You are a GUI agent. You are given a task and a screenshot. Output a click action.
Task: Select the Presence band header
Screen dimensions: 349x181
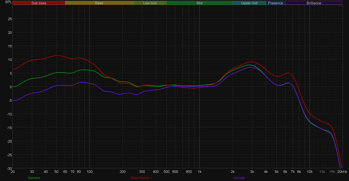tap(275, 3)
